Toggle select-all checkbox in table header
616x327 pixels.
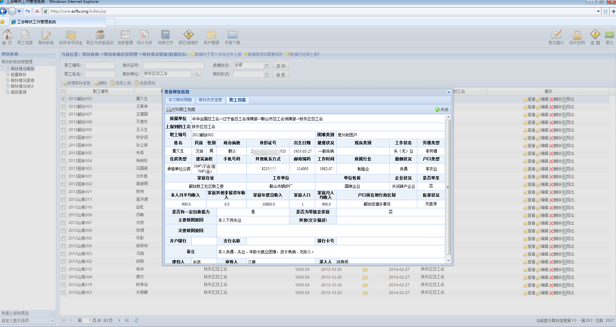click(63, 91)
